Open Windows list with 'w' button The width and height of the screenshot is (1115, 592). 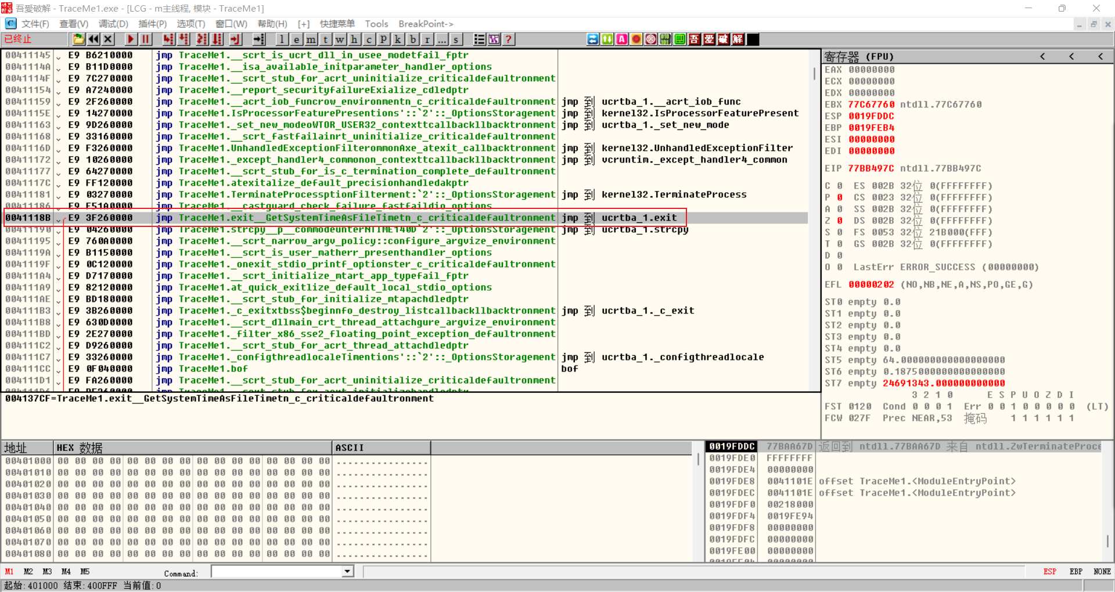tap(340, 39)
